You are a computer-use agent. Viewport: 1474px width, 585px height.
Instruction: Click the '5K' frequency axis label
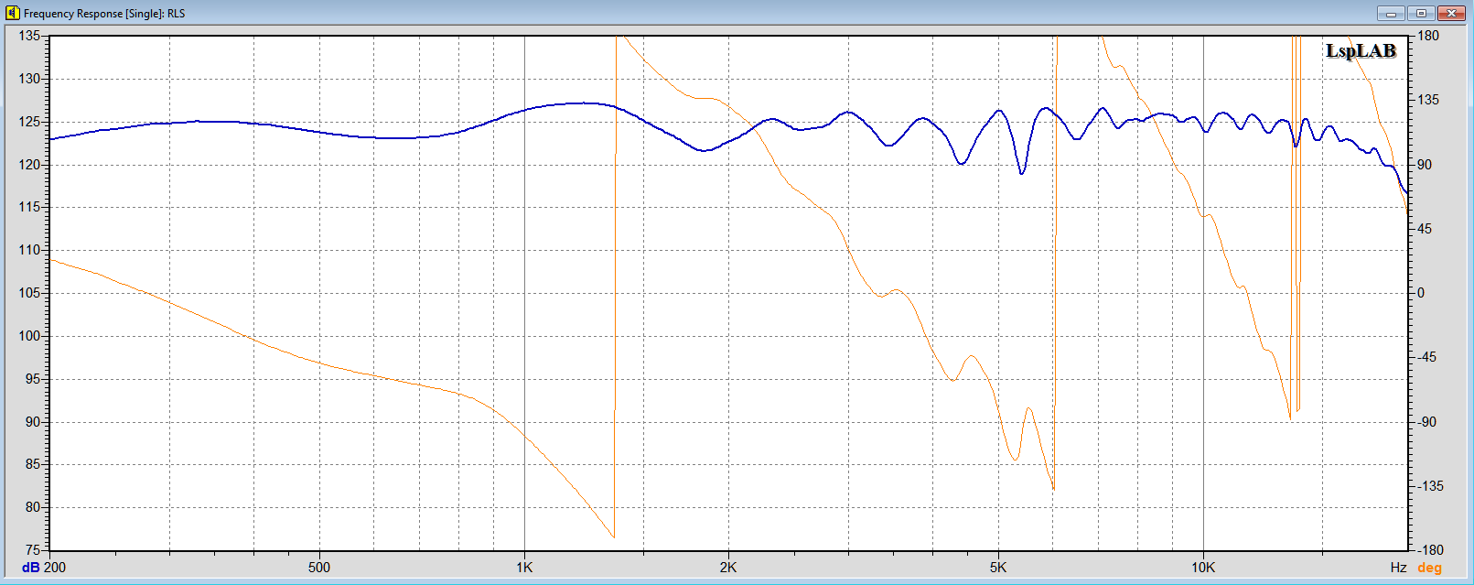pyautogui.click(x=997, y=568)
